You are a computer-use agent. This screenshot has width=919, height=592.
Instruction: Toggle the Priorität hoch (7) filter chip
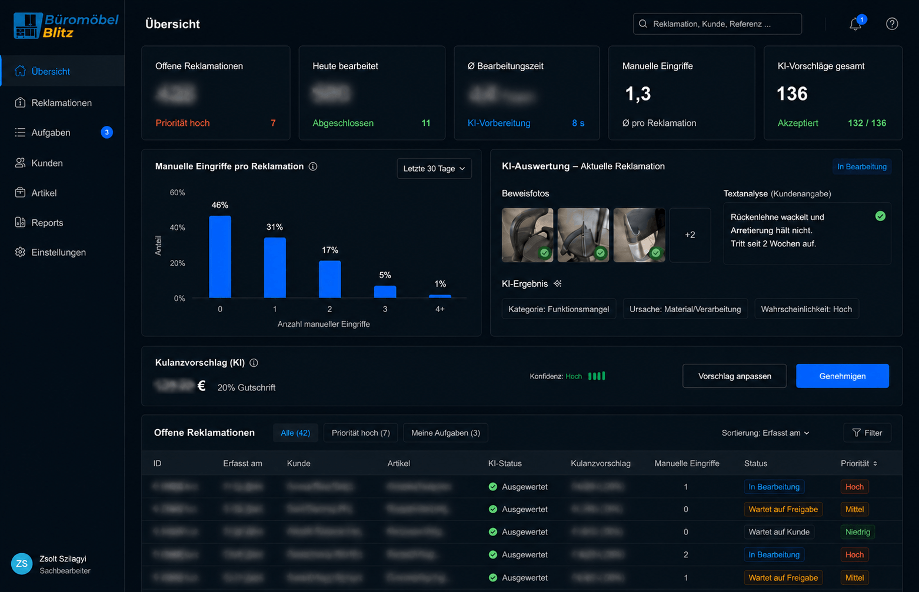(361, 433)
